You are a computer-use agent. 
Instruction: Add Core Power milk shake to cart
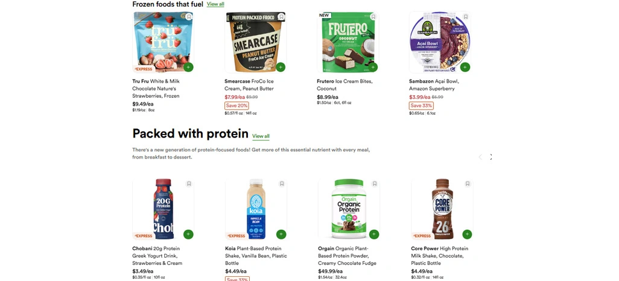pos(467,234)
